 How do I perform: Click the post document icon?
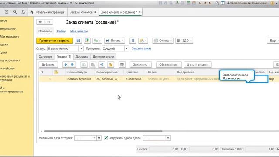tap(87, 41)
